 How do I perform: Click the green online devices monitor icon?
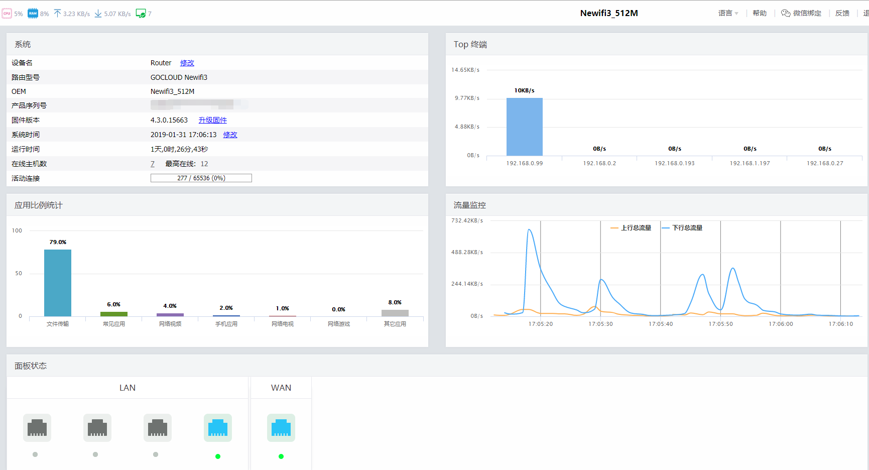point(141,14)
